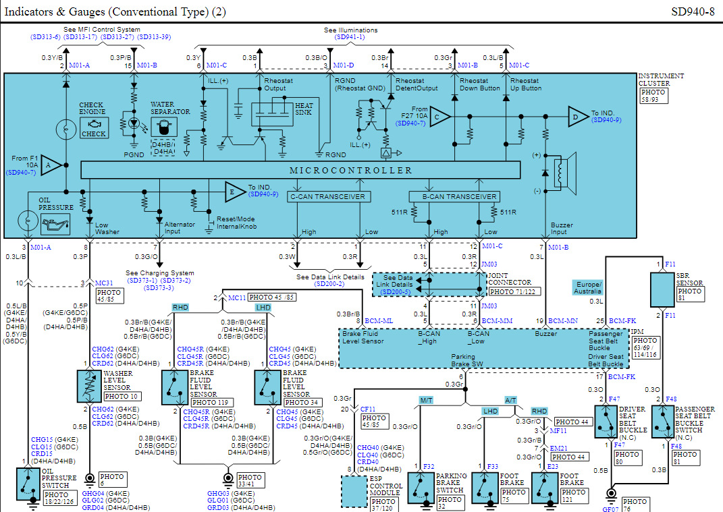Click the OIL PRESSURE oil-can indicator icon

click(x=55, y=225)
